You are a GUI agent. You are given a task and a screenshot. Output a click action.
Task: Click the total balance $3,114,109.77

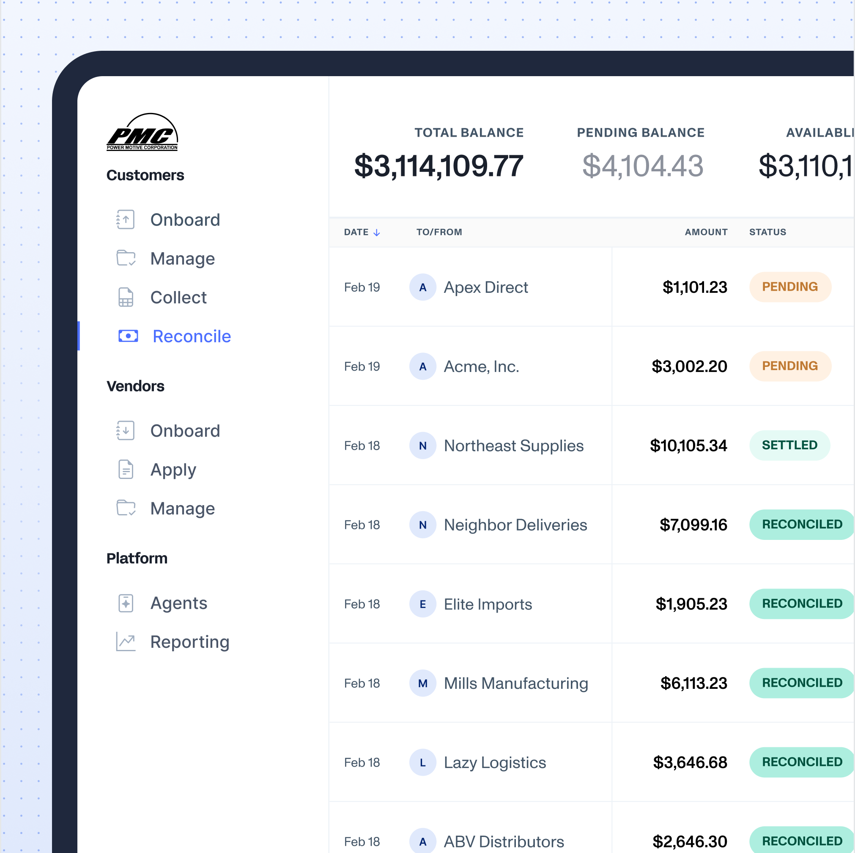(439, 167)
